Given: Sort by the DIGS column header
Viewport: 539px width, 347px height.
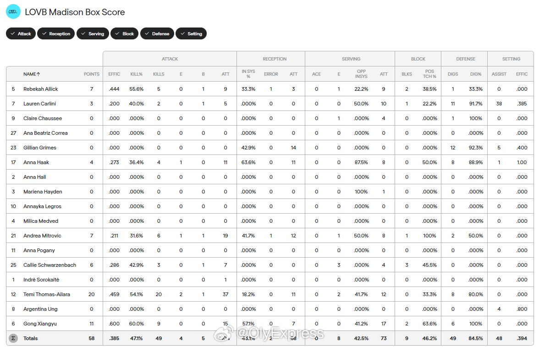Looking at the screenshot, I should coord(453,74).
